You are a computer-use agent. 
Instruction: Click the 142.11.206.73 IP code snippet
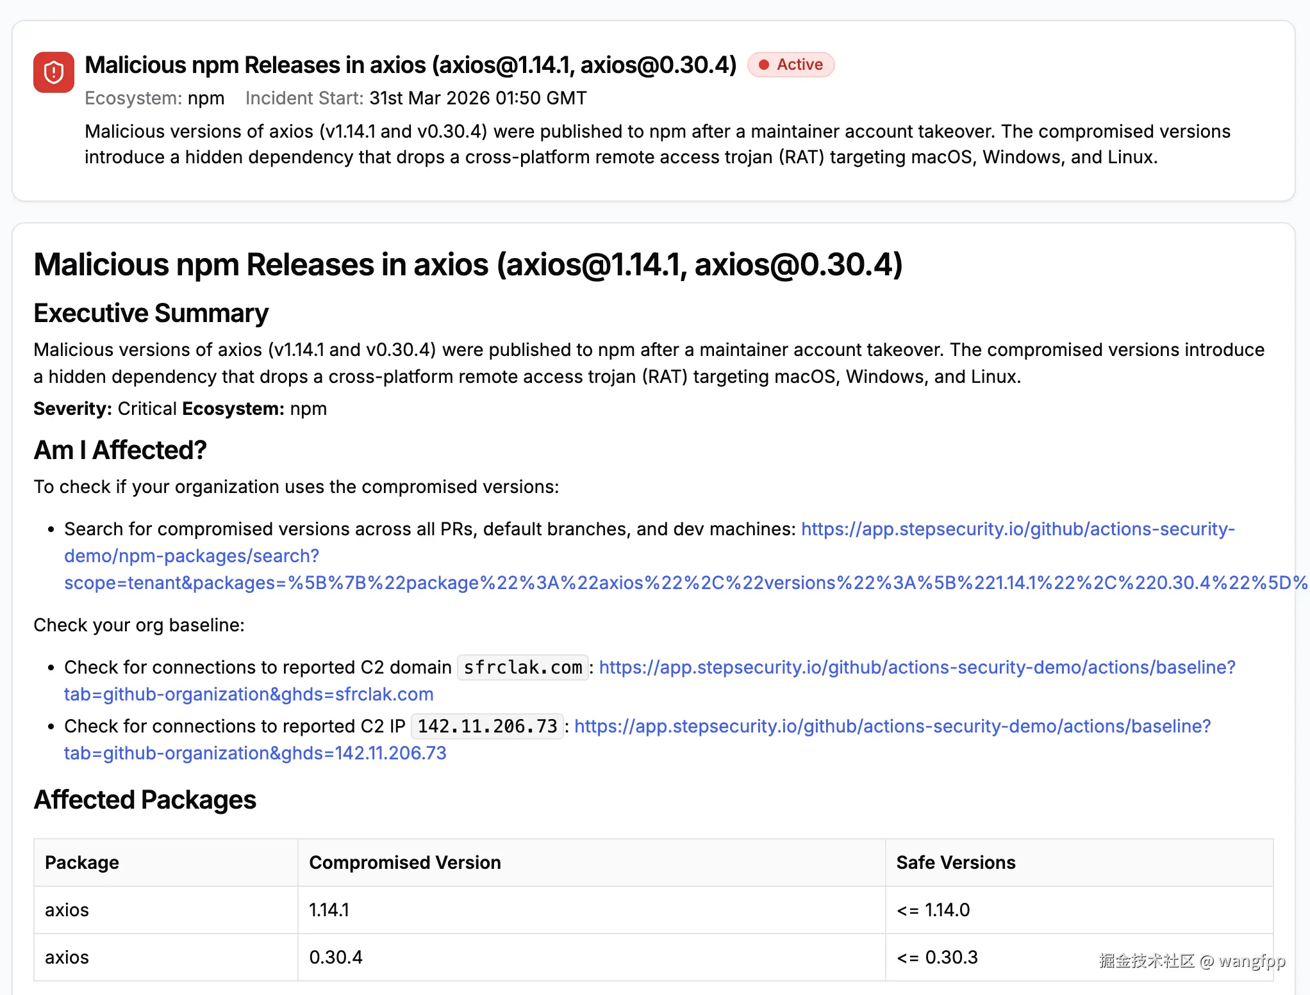point(487,727)
